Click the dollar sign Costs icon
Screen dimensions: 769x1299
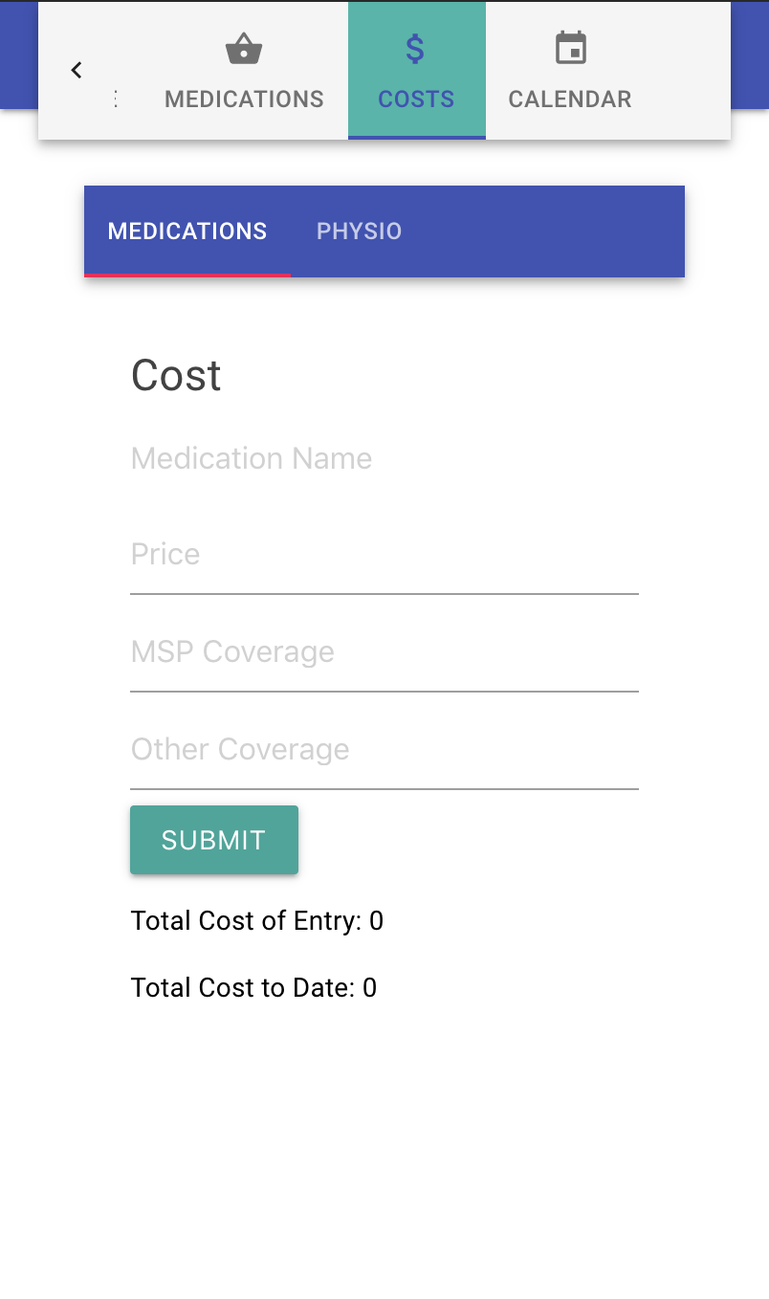(x=415, y=49)
